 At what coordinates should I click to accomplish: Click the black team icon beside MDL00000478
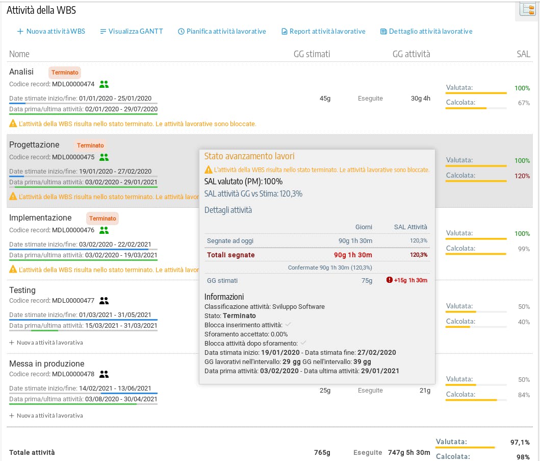point(104,374)
